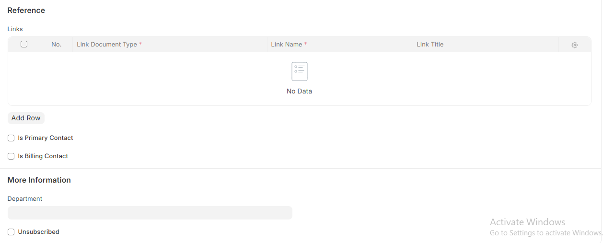Click the No. column header
603x243 pixels.
coord(57,45)
